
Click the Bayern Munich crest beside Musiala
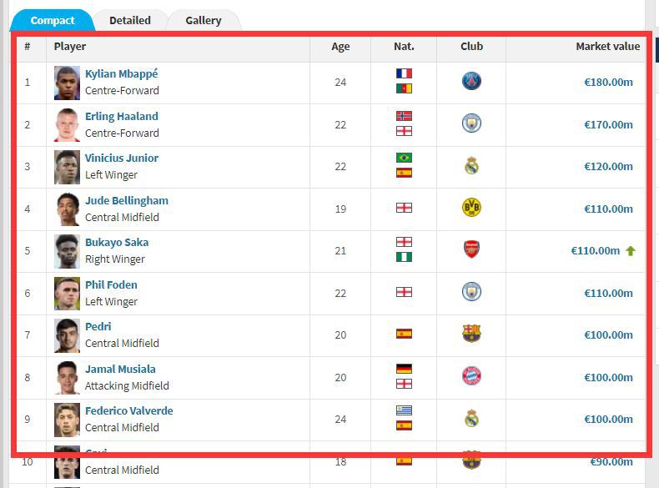tap(471, 377)
